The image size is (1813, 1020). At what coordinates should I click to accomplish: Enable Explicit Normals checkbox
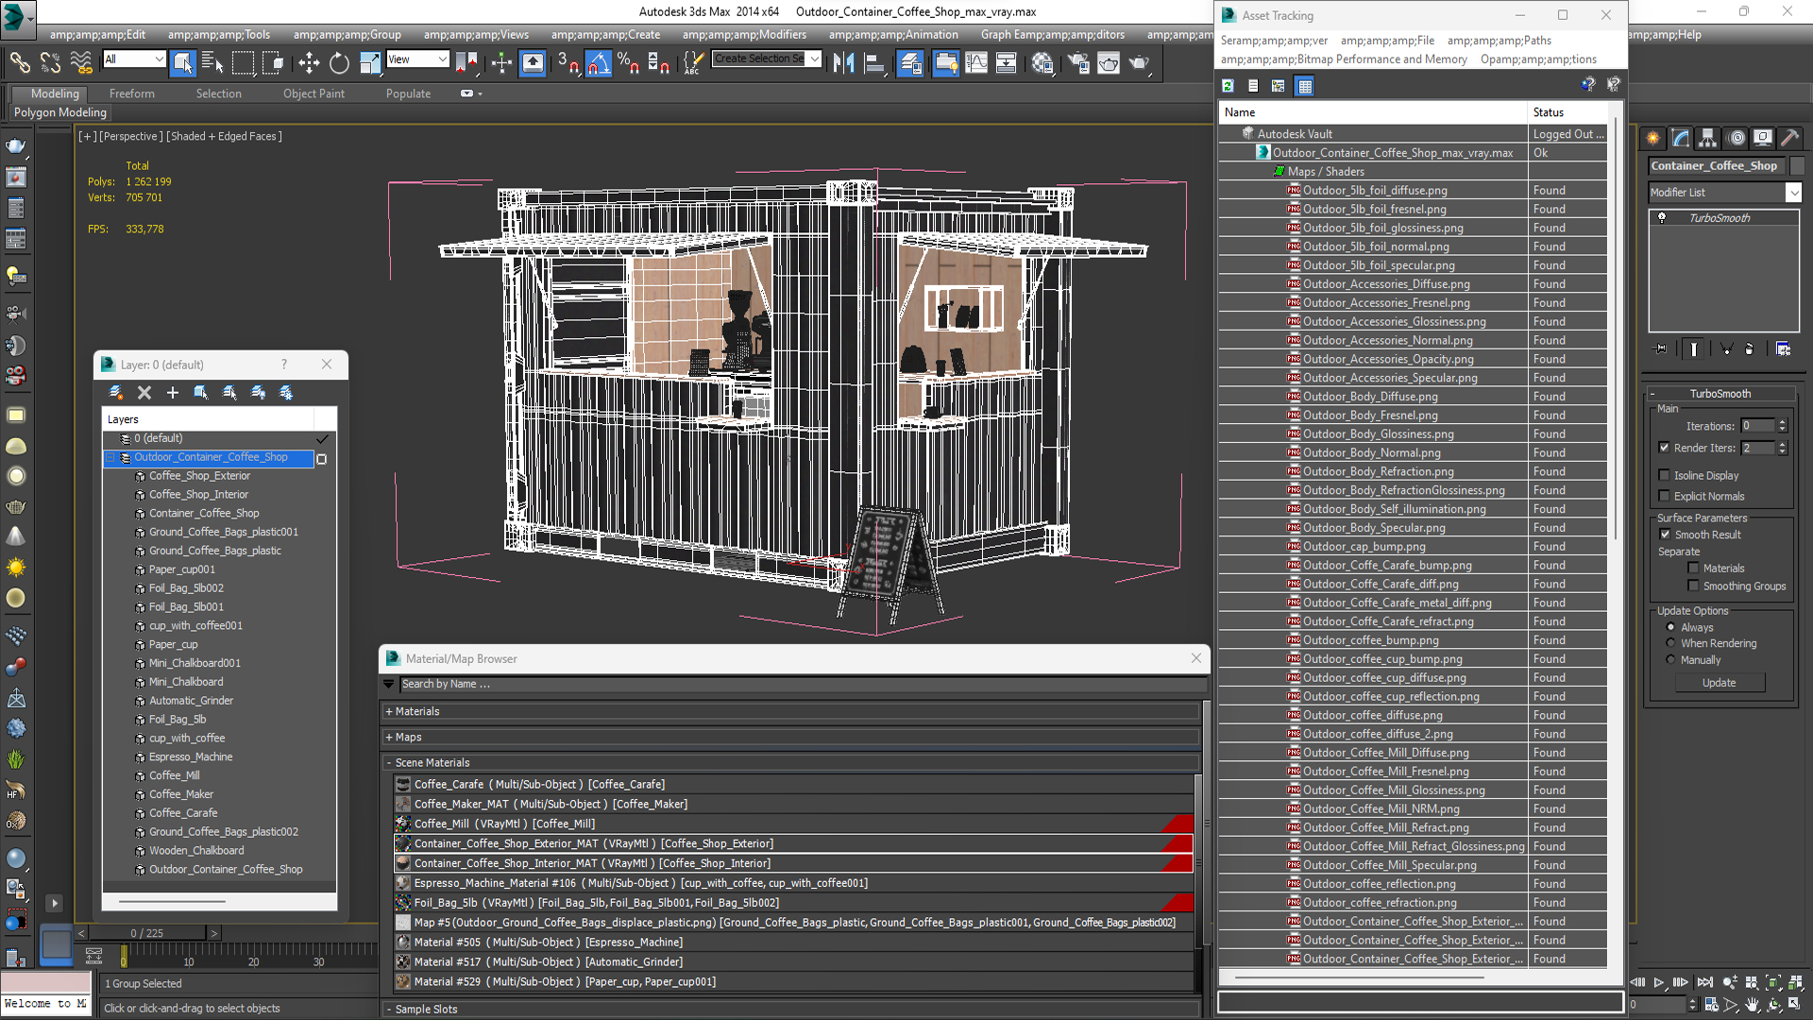tap(1664, 496)
